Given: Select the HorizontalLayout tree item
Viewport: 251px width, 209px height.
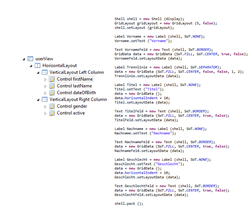Looking at the screenshot, I should (x=60, y=66).
